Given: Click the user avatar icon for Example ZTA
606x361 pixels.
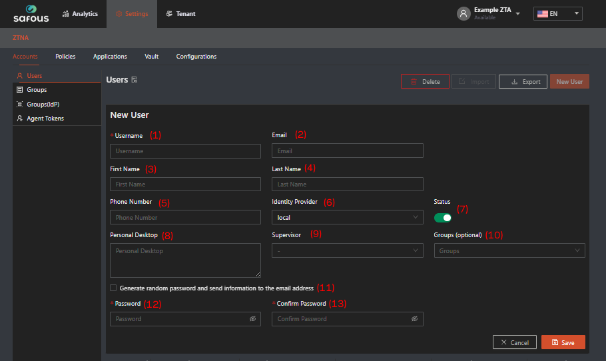Looking at the screenshot, I should coord(463,14).
